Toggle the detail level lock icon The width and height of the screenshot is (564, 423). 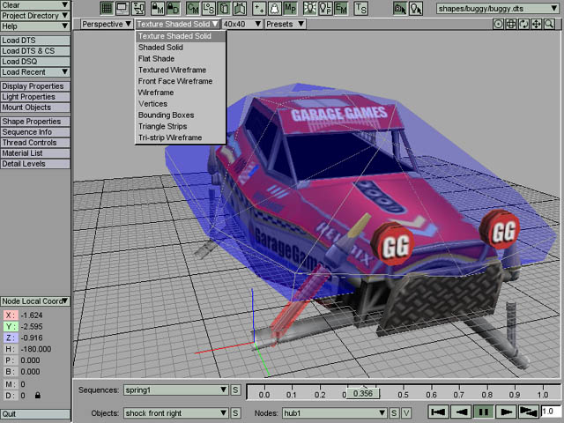36,396
